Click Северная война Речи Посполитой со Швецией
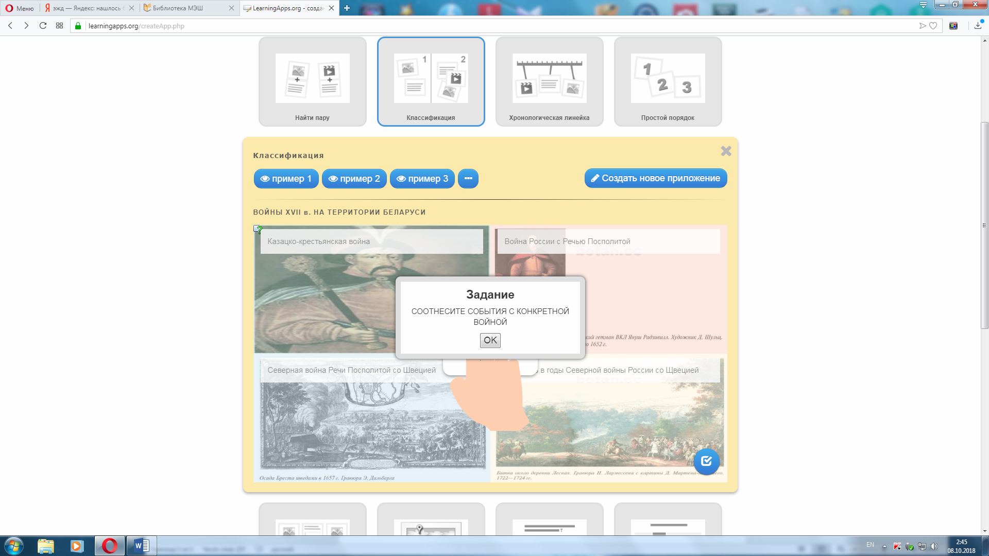 click(x=352, y=370)
